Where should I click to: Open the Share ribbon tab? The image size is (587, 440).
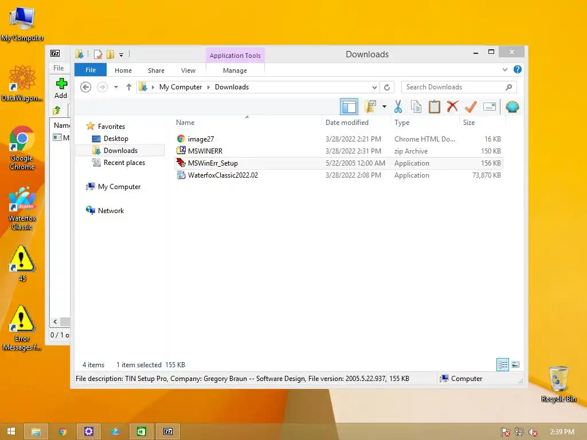[156, 70]
